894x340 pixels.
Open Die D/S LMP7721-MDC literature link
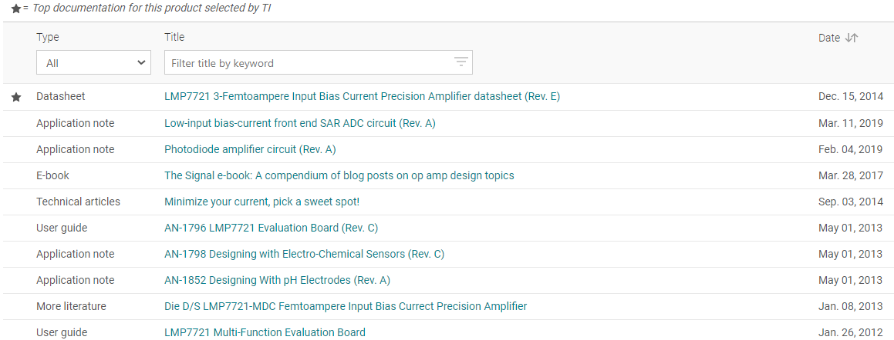tap(346, 306)
